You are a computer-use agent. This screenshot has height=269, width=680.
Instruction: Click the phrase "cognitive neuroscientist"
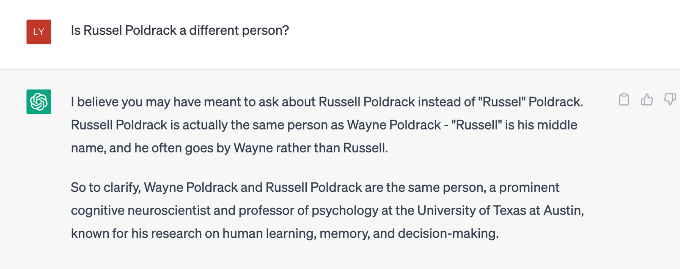[x=141, y=211]
